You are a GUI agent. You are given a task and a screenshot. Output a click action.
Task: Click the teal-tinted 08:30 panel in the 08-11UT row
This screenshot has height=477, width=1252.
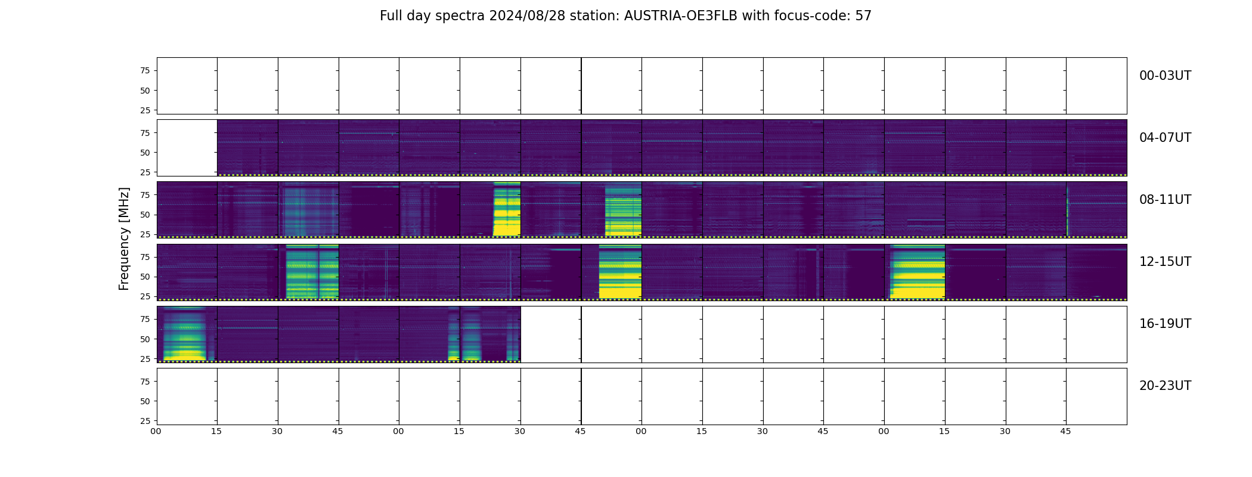[x=308, y=210]
